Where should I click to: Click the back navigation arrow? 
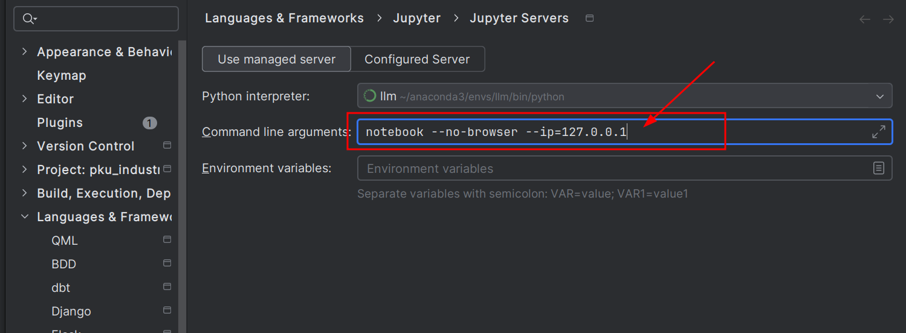(865, 19)
